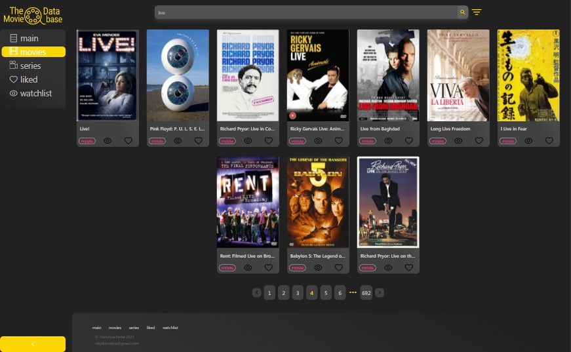Toggle watchlist eye for Rent: Filmed Live on Broadway

248,268
